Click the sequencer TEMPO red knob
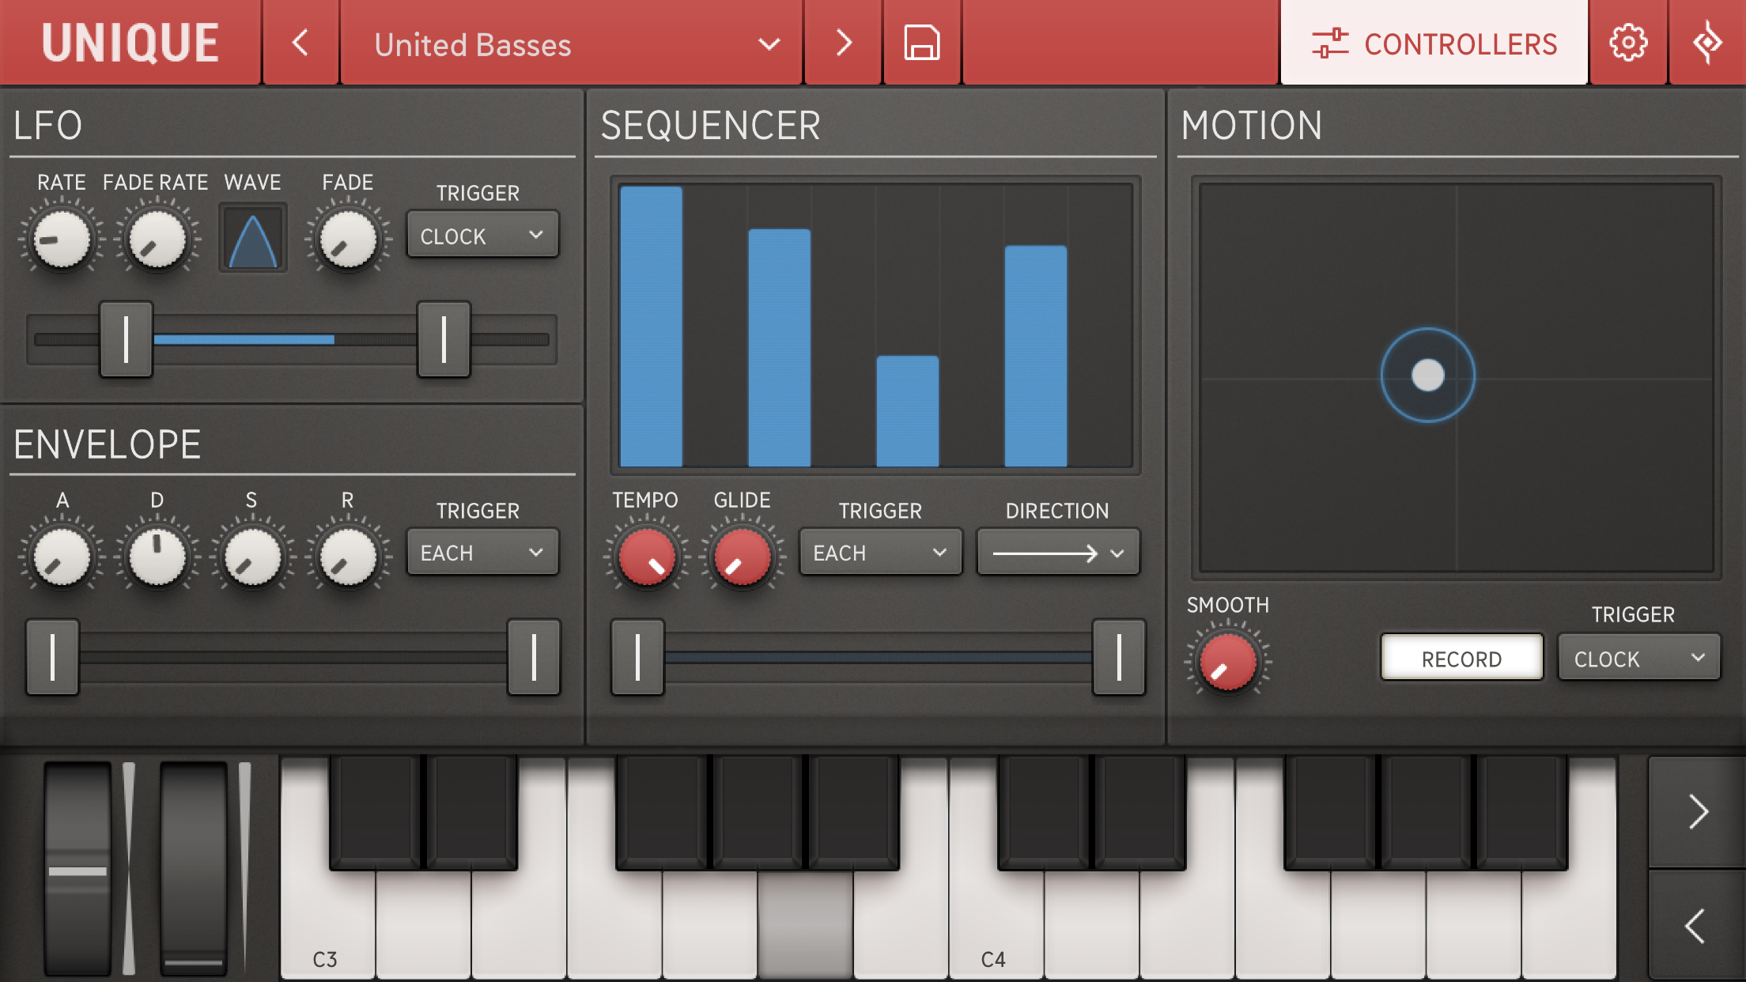The height and width of the screenshot is (982, 1746). click(x=646, y=556)
